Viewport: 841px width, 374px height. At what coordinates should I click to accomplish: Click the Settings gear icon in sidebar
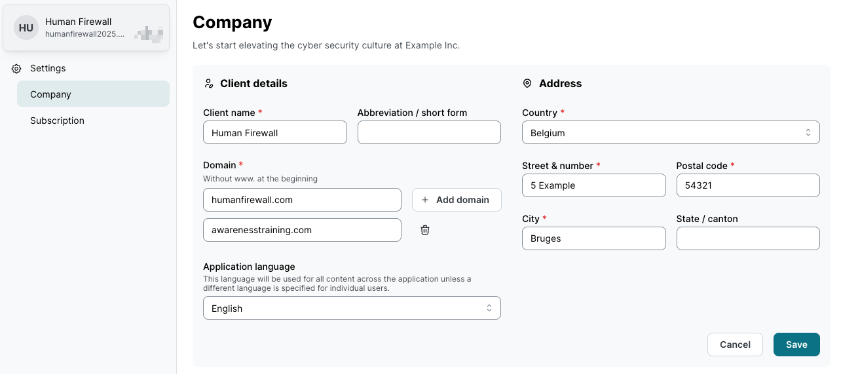click(x=16, y=69)
